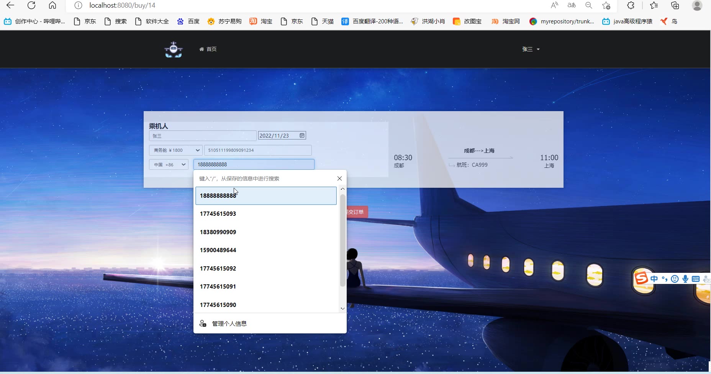Click the ID number input field
Image resolution: width=711 pixels, height=374 pixels.
[x=258, y=150]
